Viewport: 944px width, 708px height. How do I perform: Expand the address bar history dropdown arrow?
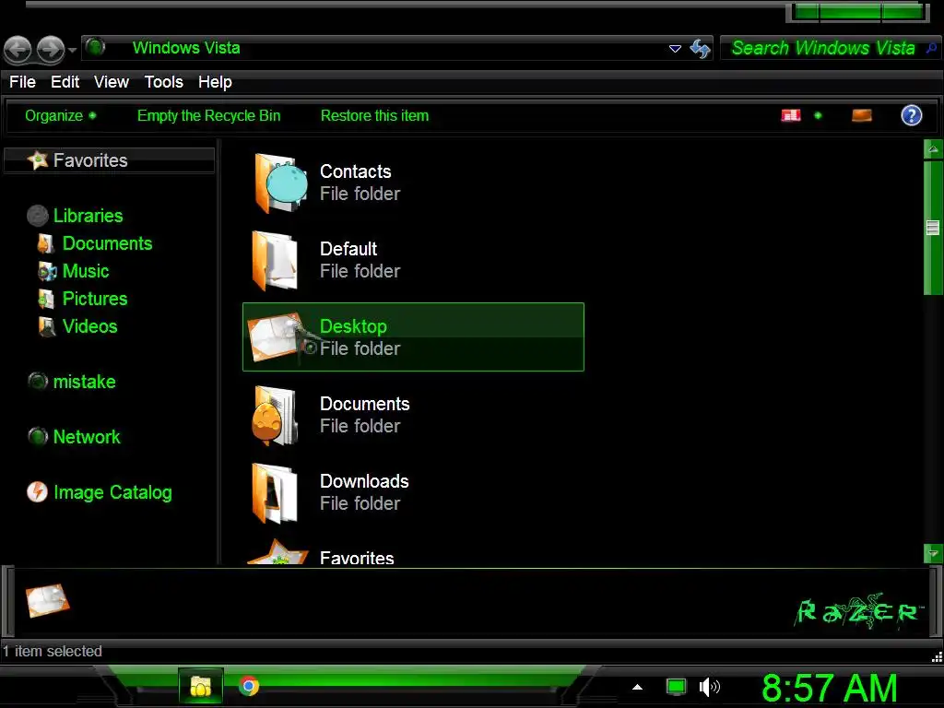coord(675,48)
